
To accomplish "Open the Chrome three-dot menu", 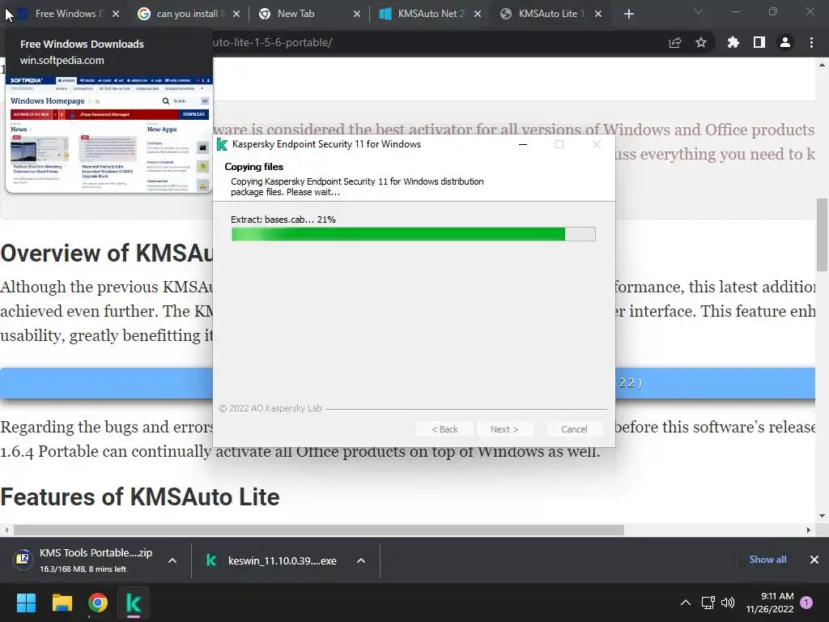I will point(811,42).
